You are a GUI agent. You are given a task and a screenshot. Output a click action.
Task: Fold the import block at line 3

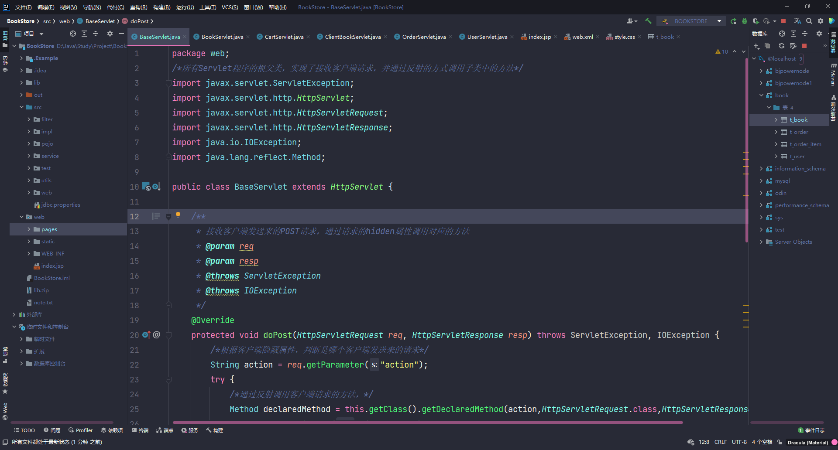pos(168,83)
